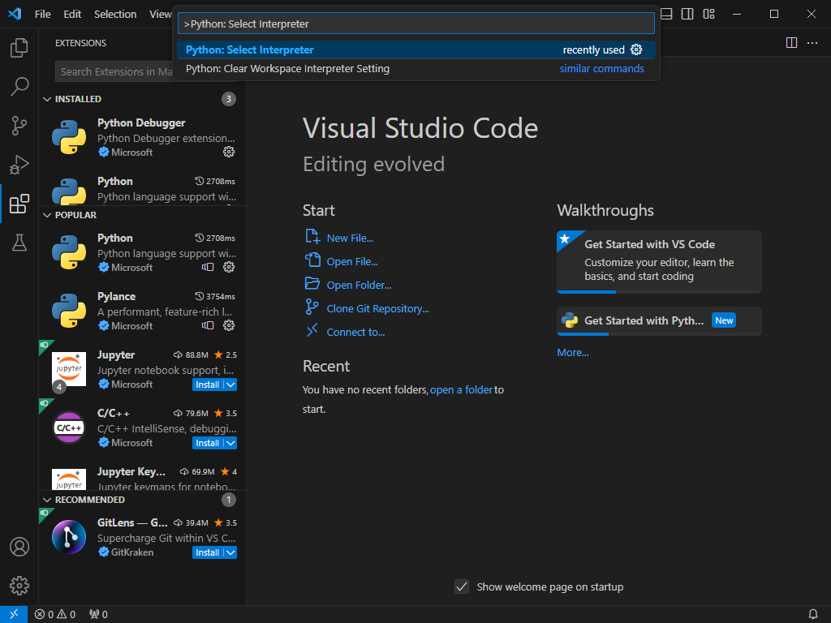Click Open Folder link
The image size is (831, 623).
[359, 285]
